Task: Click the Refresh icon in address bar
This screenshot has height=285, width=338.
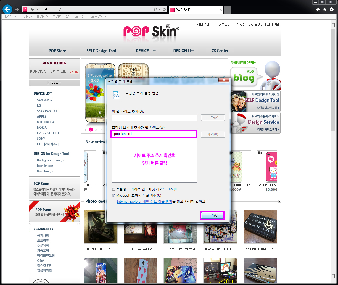Action: pyautogui.click(x=165, y=9)
